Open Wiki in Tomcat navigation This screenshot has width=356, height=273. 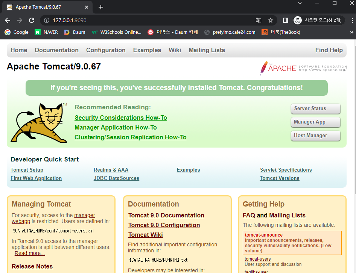tap(175, 50)
